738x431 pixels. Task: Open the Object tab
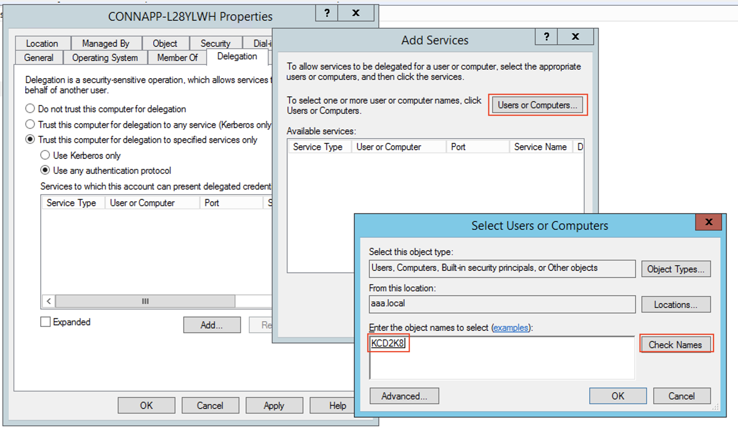(165, 43)
